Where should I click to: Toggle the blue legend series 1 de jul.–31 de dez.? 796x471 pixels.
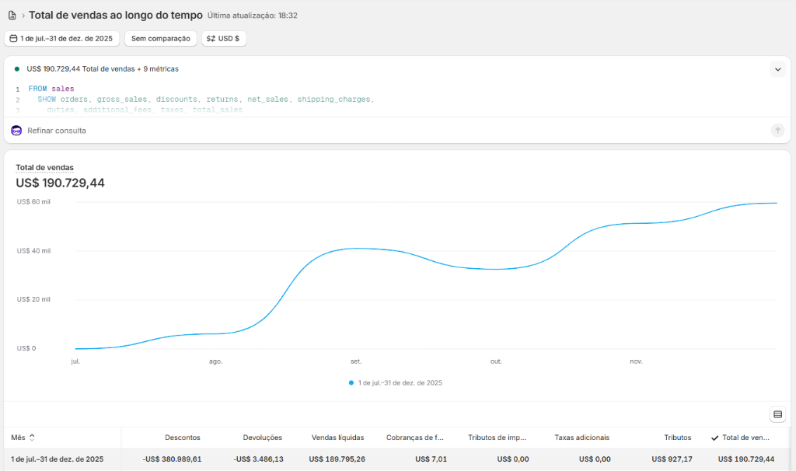(x=396, y=383)
